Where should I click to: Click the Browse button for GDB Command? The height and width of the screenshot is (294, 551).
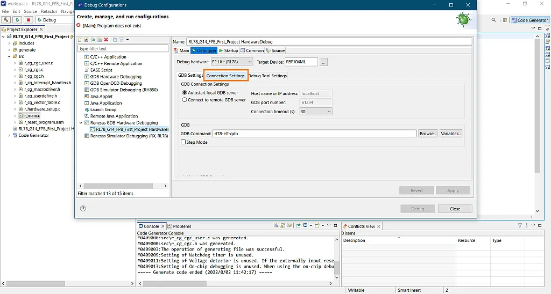[428, 134]
